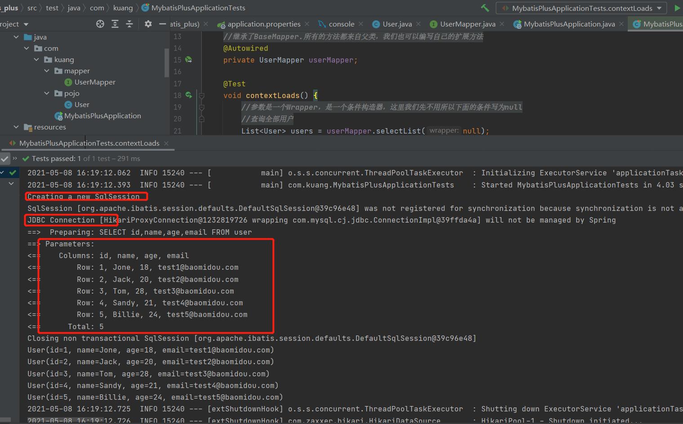Fold the contextLoads method at line 18

tap(202, 95)
